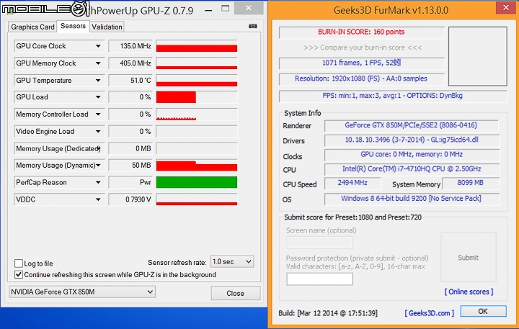The width and height of the screenshot is (519, 329).
Task: Click the Clocks GPU core 0 MHz field
Action: pyautogui.click(x=411, y=154)
